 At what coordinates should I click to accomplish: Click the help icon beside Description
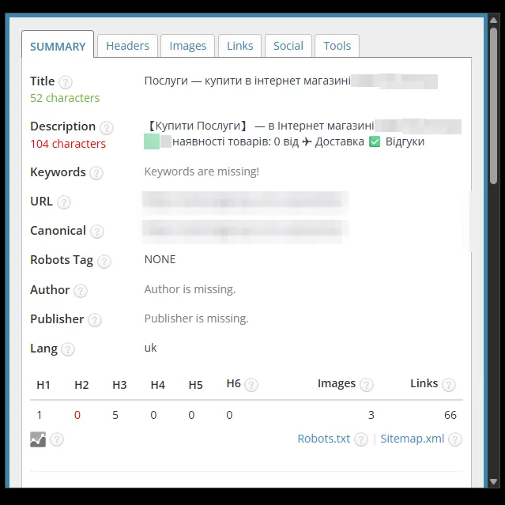(x=106, y=128)
